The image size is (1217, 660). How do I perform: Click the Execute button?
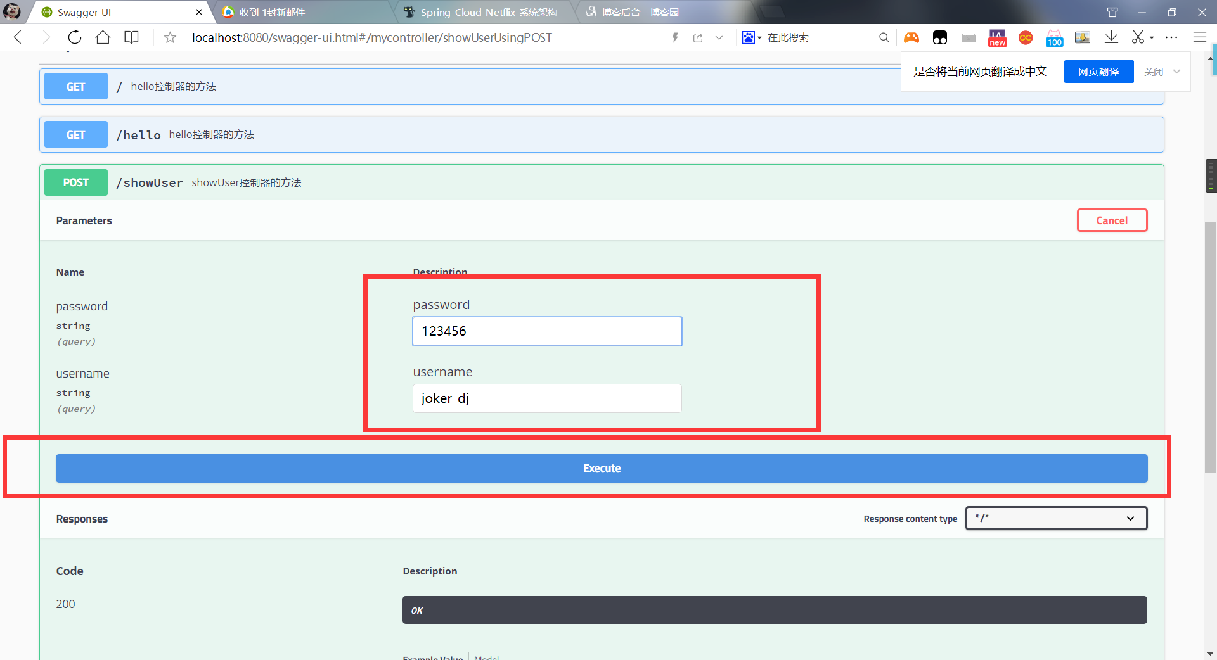(x=602, y=468)
